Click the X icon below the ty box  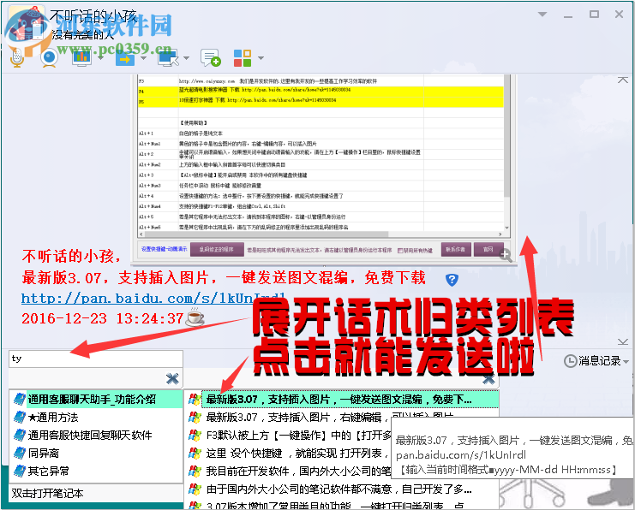172,378
